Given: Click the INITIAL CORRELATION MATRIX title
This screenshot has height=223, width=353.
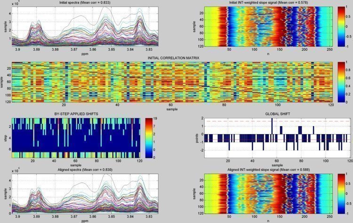Looking at the screenshot, I should pyautogui.click(x=174, y=58).
